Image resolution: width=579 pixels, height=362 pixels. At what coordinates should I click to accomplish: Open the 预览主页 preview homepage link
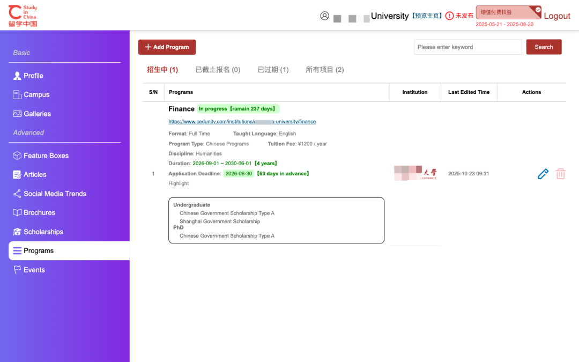(427, 16)
